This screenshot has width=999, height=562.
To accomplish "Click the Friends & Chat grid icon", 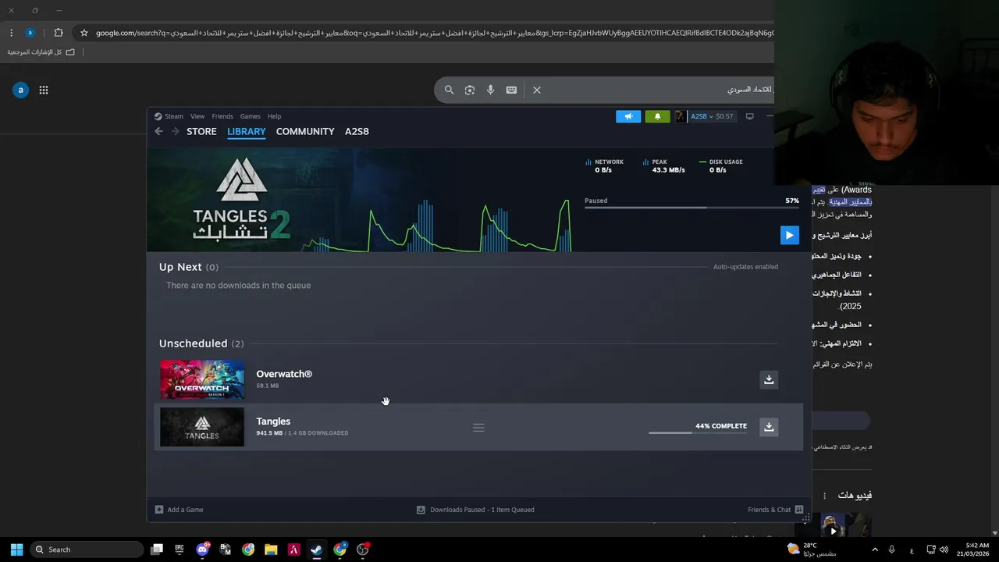I will pos(799,510).
